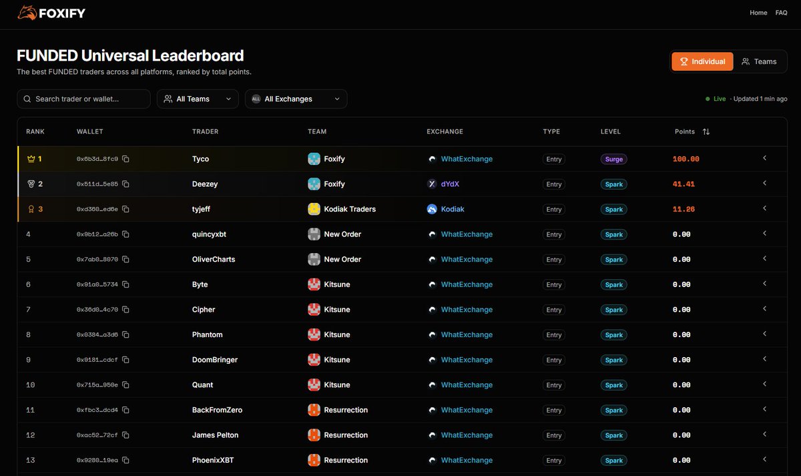Open the All Teams filter dropdown

[198, 99]
